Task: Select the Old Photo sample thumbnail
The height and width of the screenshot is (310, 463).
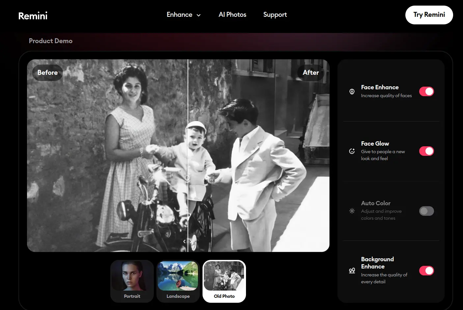Action: click(x=224, y=281)
